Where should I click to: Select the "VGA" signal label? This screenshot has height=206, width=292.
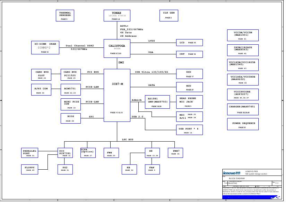click(151, 52)
